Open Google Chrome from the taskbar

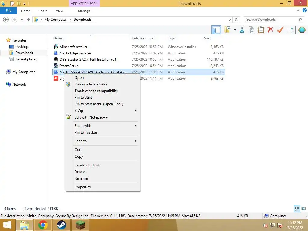coord(43,225)
